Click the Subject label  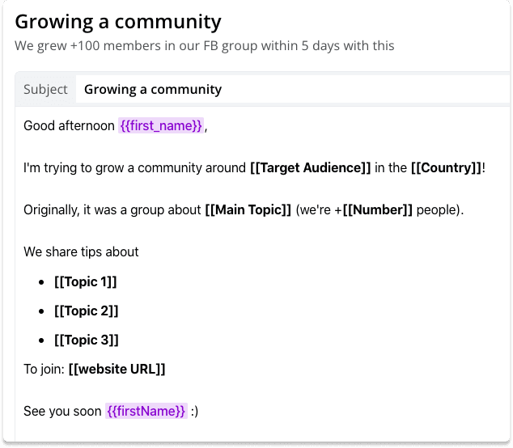point(45,89)
